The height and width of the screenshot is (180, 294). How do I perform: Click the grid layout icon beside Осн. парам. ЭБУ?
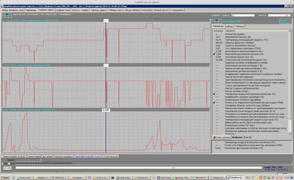(x=217, y=21)
